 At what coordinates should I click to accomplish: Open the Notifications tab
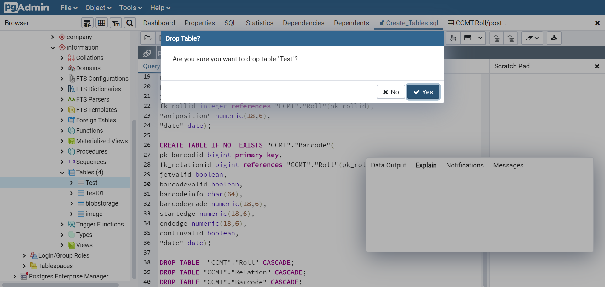pos(465,165)
